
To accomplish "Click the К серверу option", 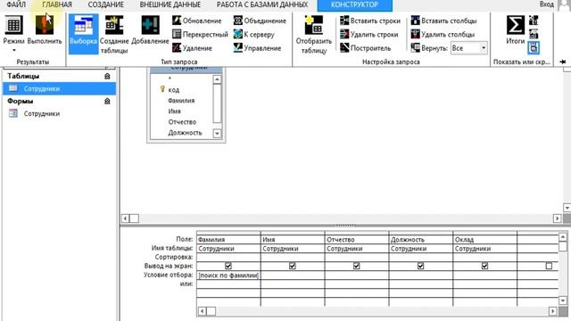I will pos(253,34).
